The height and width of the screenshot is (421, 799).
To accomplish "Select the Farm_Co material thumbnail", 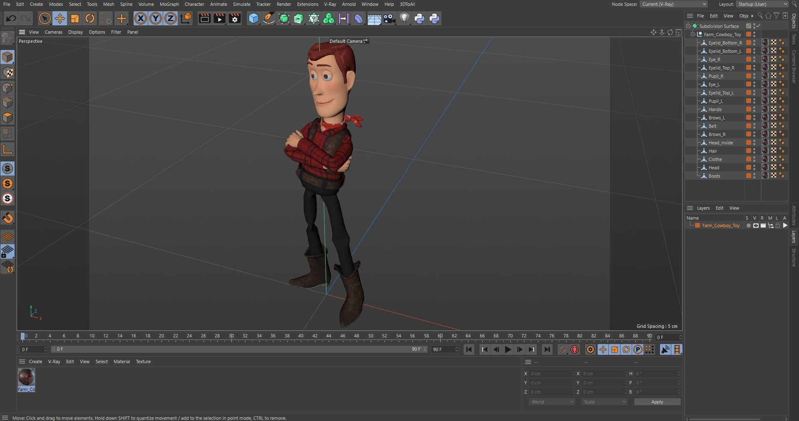I will [26, 378].
